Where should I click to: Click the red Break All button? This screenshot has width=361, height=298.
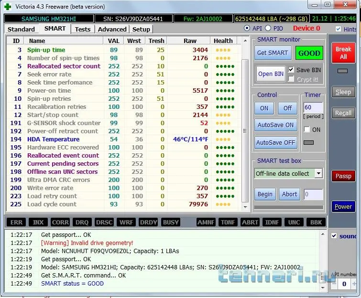click(x=343, y=53)
